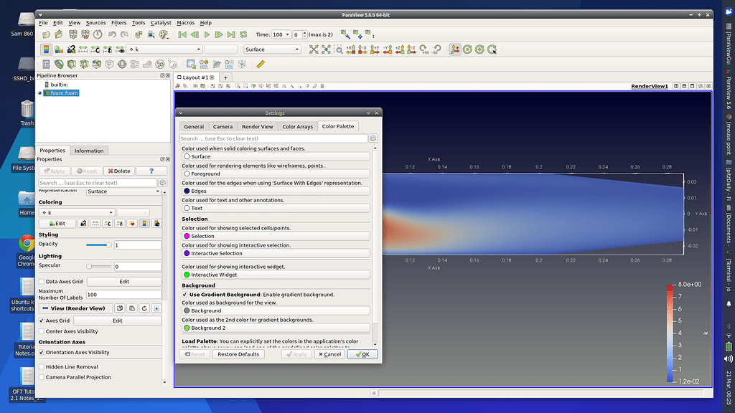The image size is (735, 413).
Task: Toggle advanced settings gear in Settings search
Action: [373, 138]
